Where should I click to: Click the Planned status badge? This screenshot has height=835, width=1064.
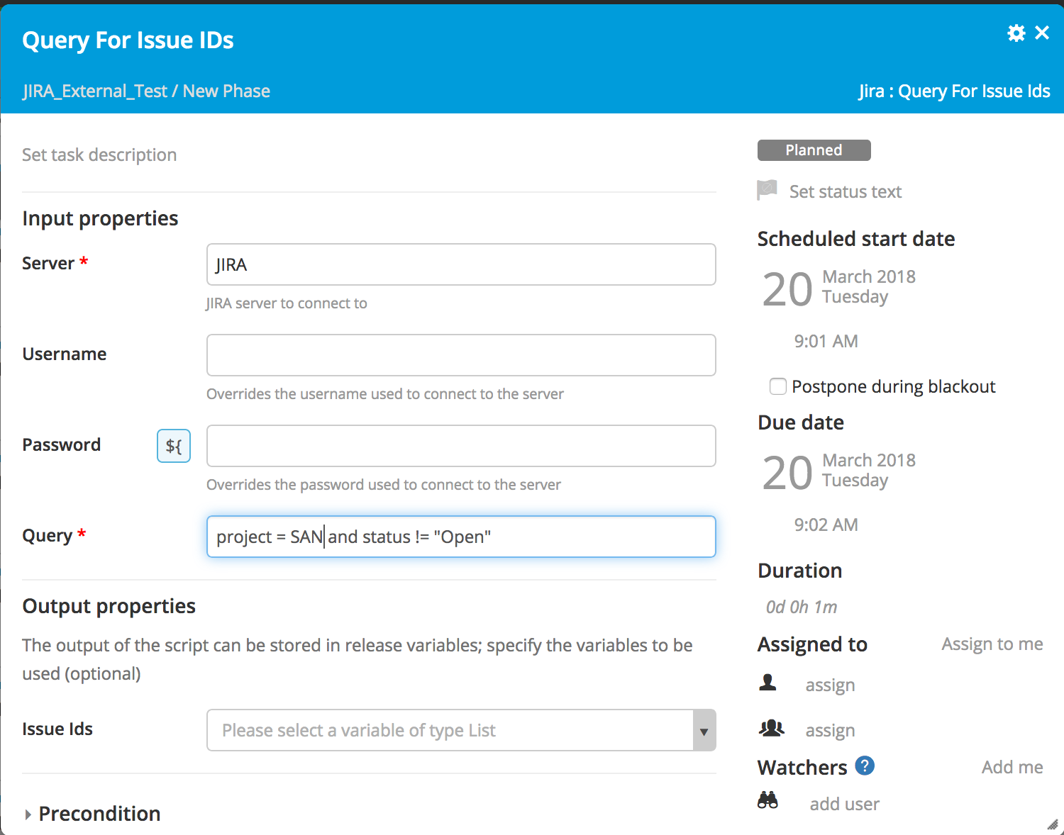pos(814,150)
